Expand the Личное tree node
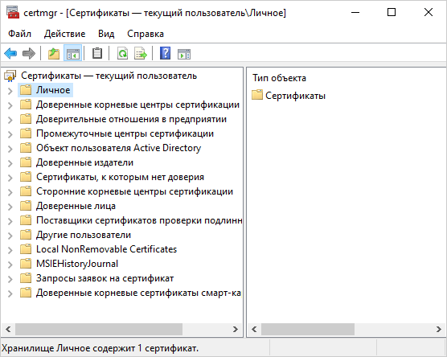Screen dimensions: 447x357 coord(10,91)
